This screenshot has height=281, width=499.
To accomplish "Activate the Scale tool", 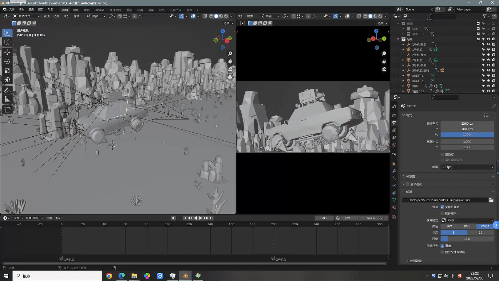I will (7, 71).
